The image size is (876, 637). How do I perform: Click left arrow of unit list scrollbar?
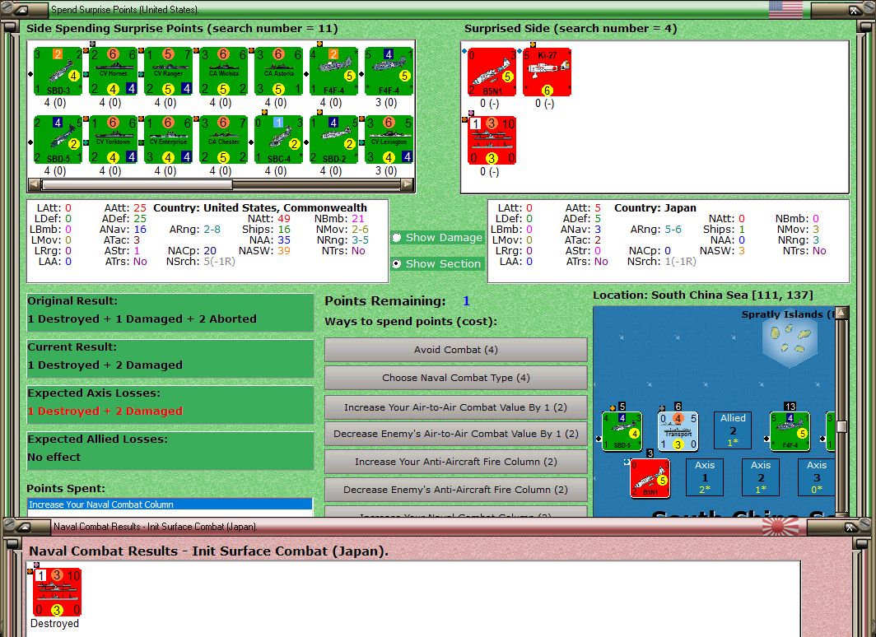pos(34,184)
